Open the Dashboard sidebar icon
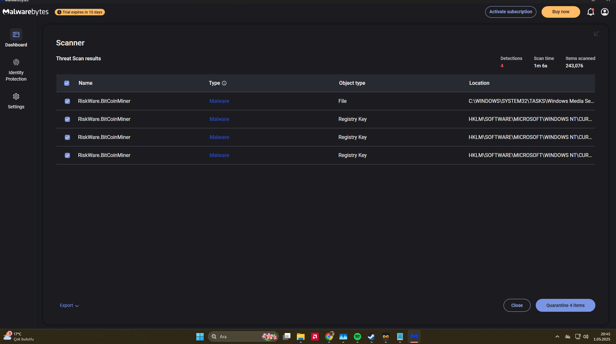The height and width of the screenshot is (344, 616). (x=16, y=34)
